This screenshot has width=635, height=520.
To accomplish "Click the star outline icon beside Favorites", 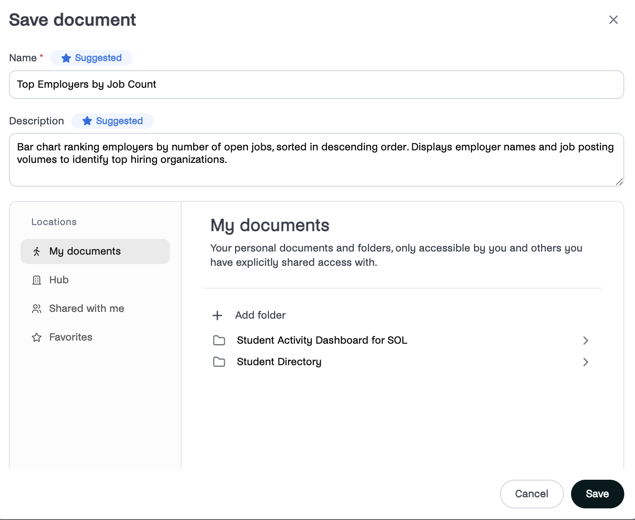I will [37, 337].
